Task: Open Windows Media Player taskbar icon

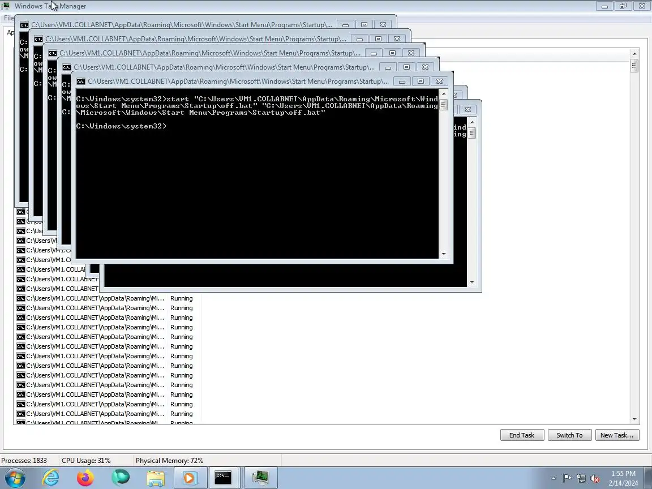Action: pos(190,478)
